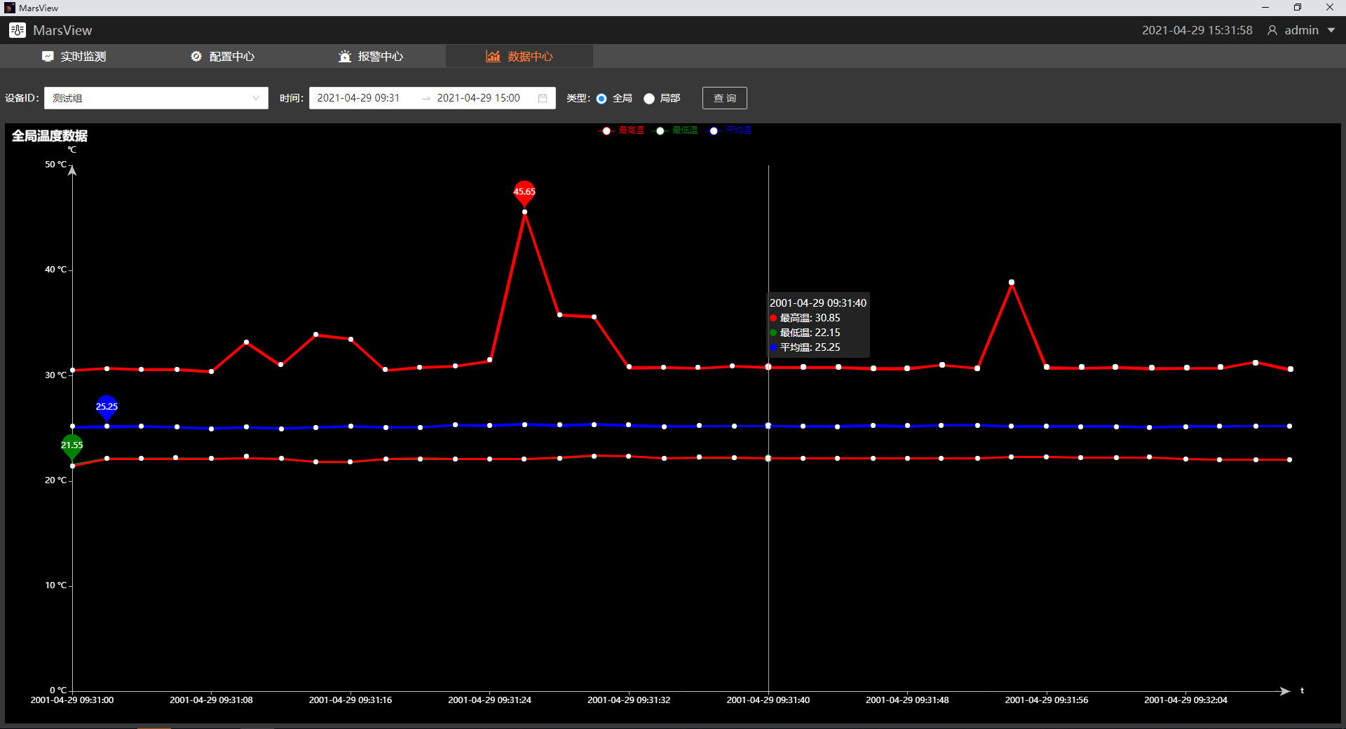Click the 查询 query button
The width and height of the screenshot is (1346, 729).
[x=725, y=98]
